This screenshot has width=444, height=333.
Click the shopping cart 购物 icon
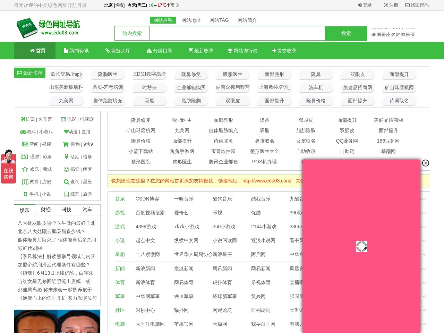point(65,144)
